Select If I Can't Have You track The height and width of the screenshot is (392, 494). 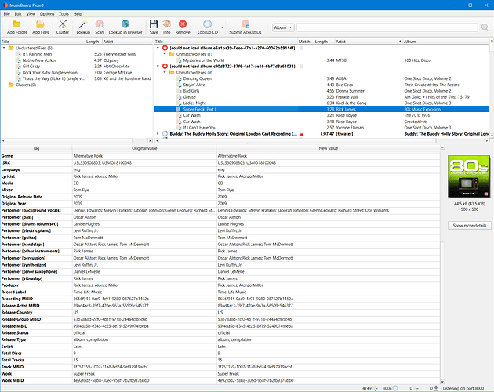[x=321, y=128]
